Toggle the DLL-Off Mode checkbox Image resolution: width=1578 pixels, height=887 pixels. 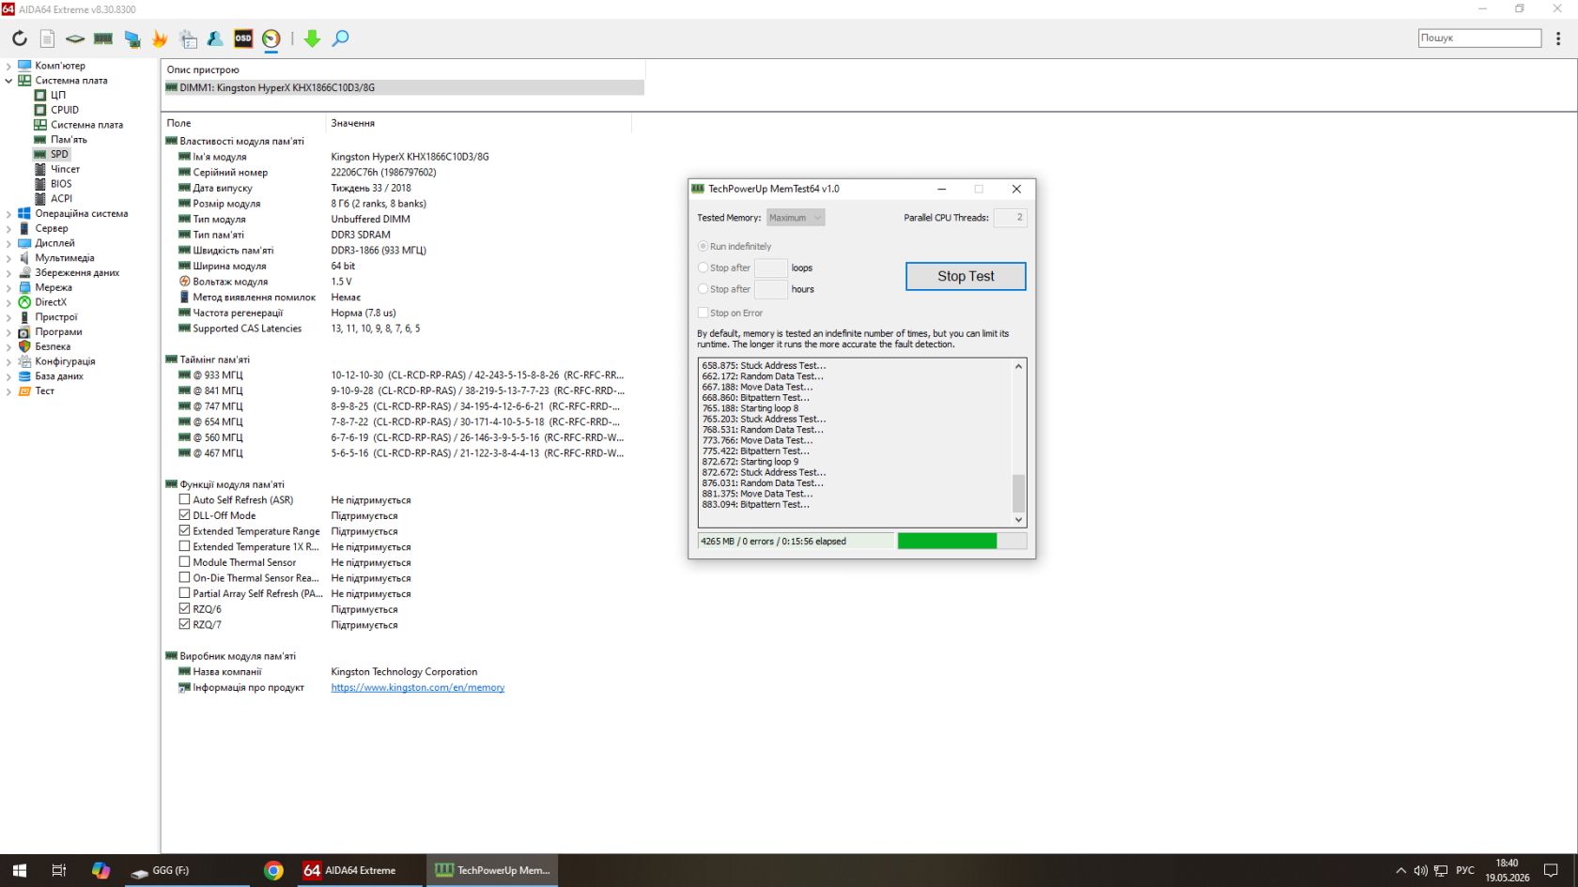(x=185, y=515)
